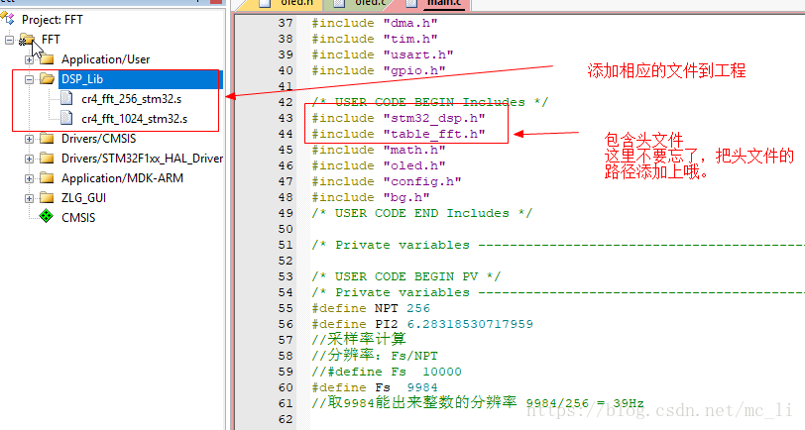Click the #define NPT 256 line

coord(371,308)
